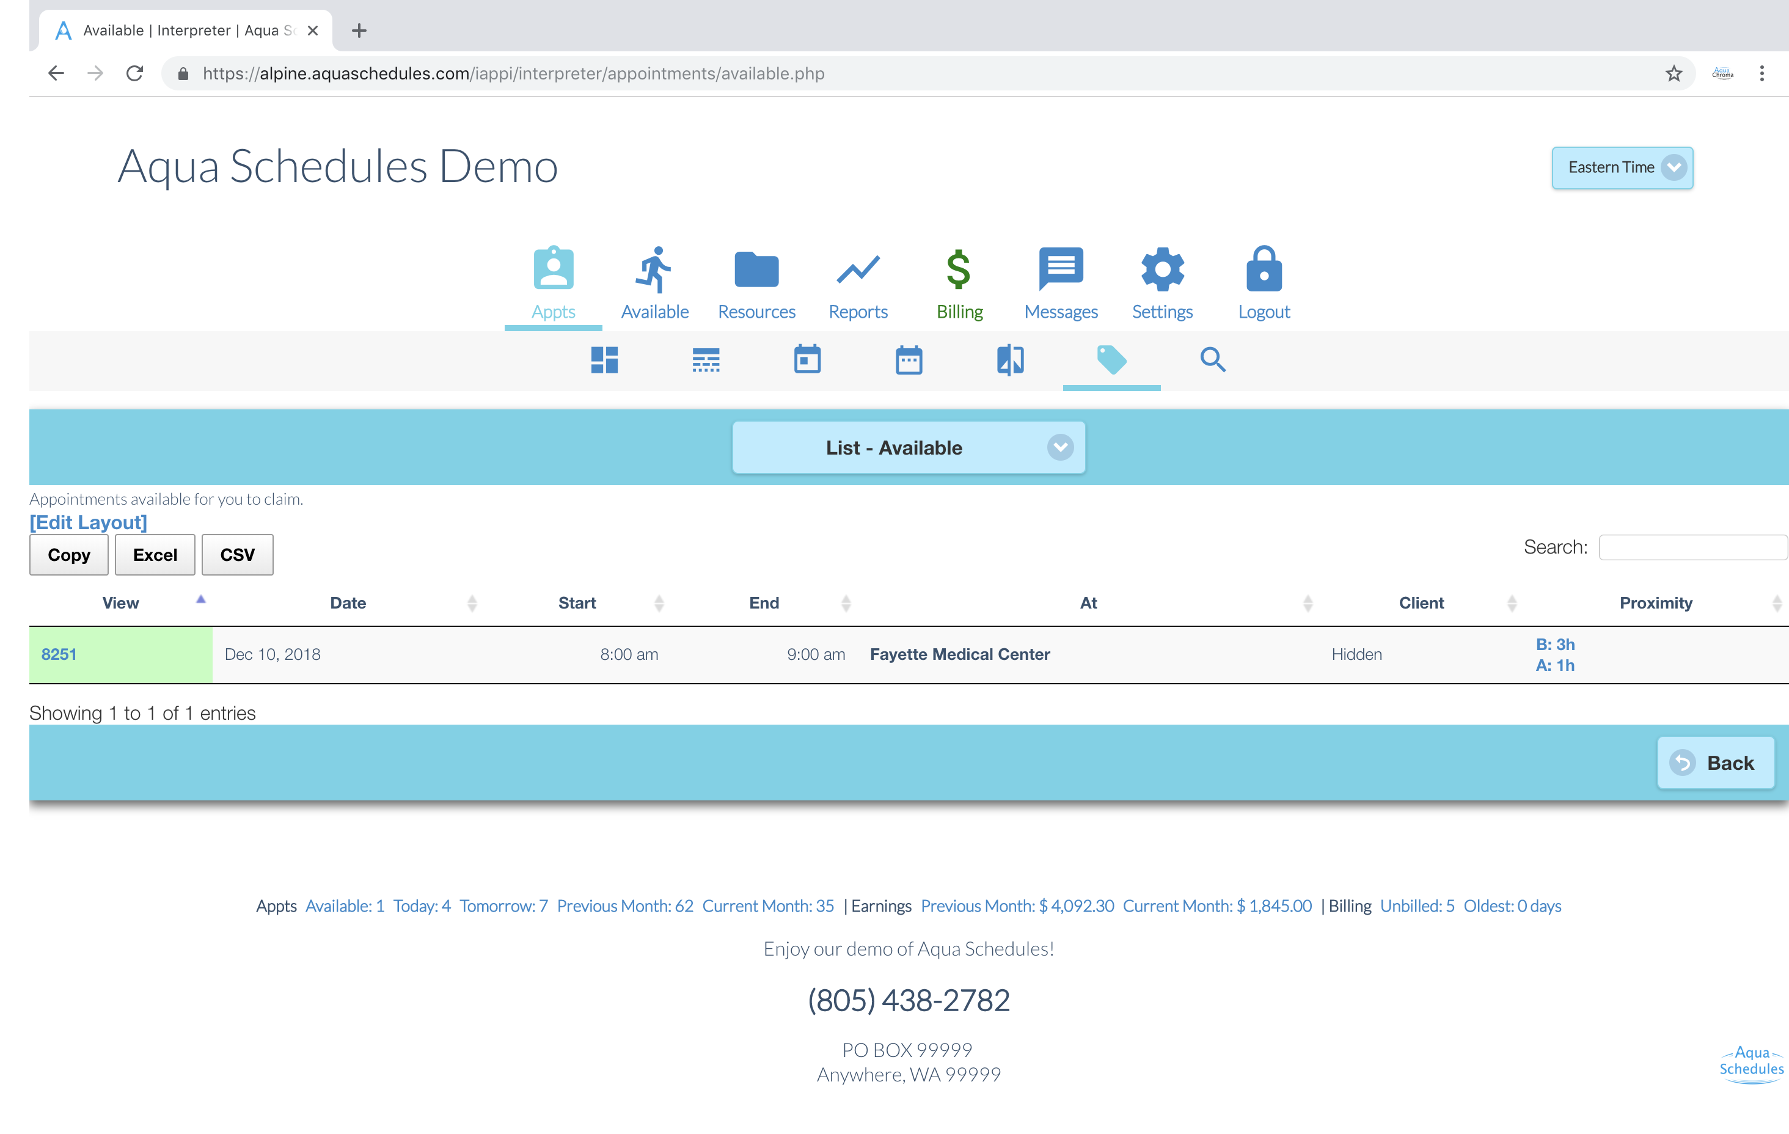Open the Resources folder icon

point(756,269)
